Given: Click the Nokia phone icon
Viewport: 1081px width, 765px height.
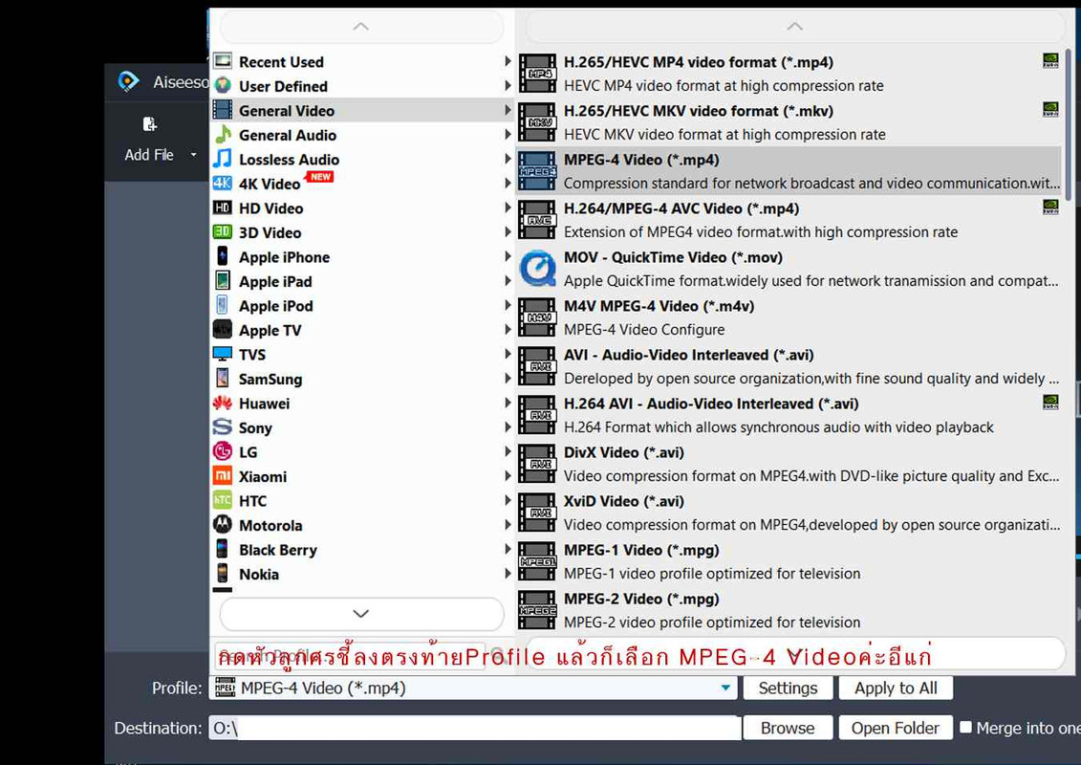Looking at the screenshot, I should 223,573.
